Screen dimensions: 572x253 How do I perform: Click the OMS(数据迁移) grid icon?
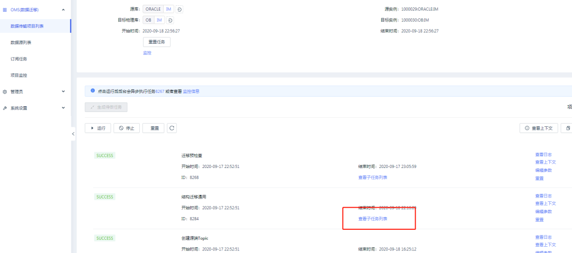pyautogui.click(x=5, y=10)
